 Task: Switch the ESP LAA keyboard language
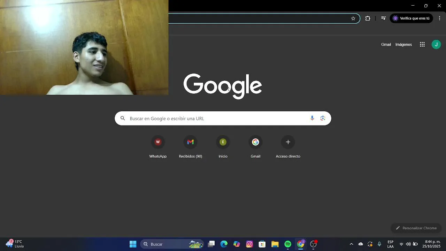pyautogui.click(x=390, y=244)
